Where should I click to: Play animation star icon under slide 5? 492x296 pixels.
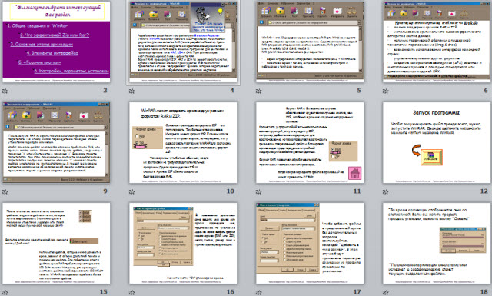tap(258, 91)
